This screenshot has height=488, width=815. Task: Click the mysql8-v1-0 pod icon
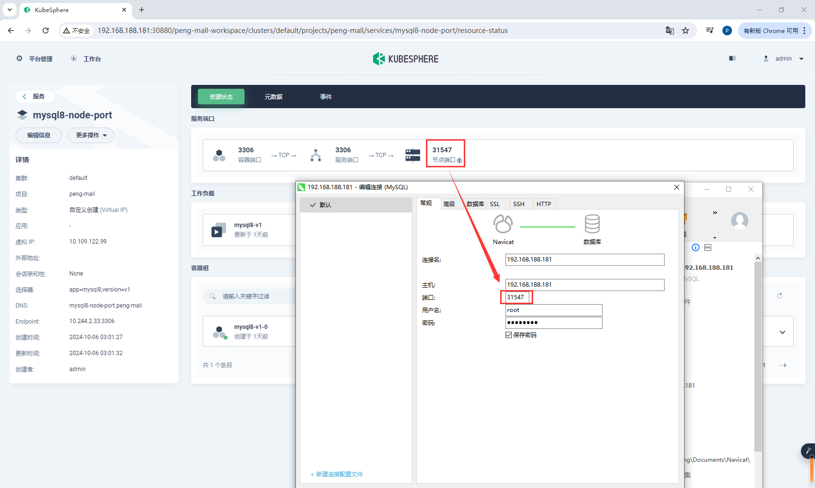coord(220,332)
